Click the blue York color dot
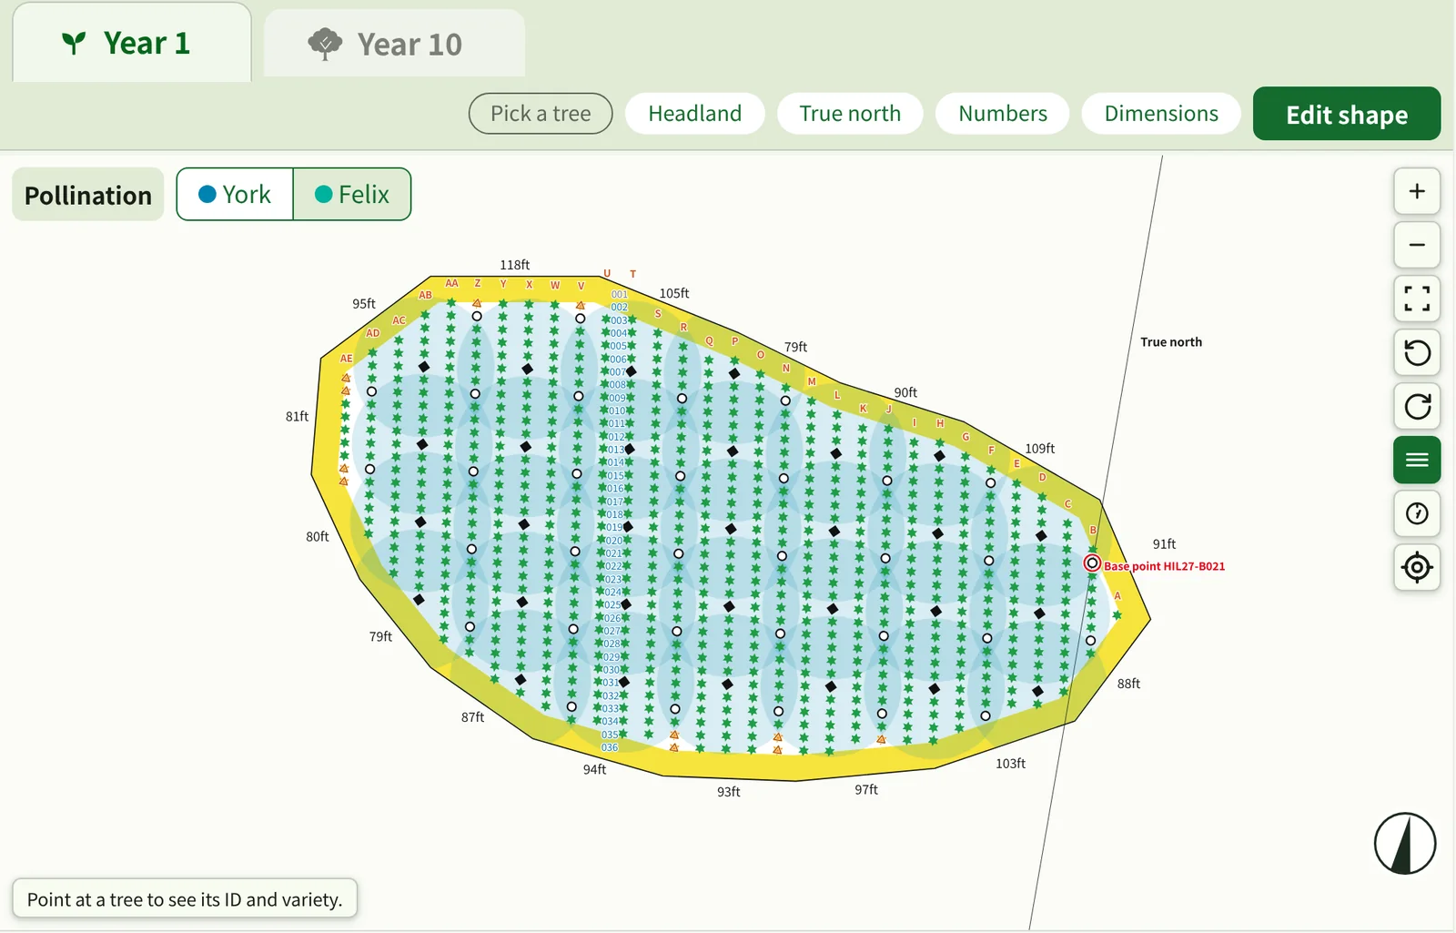 pos(207,194)
